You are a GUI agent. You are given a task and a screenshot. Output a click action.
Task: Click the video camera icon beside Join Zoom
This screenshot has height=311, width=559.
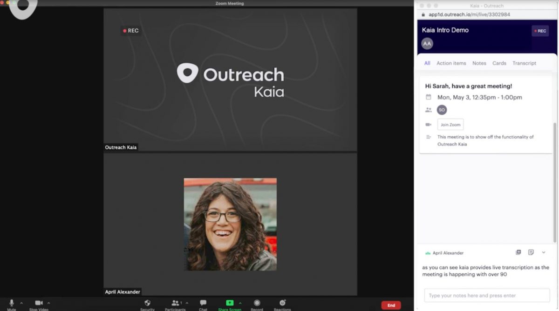pyautogui.click(x=429, y=125)
